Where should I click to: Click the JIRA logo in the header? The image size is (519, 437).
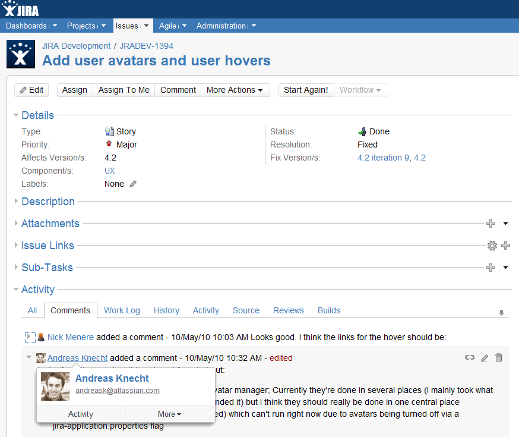pos(21,9)
